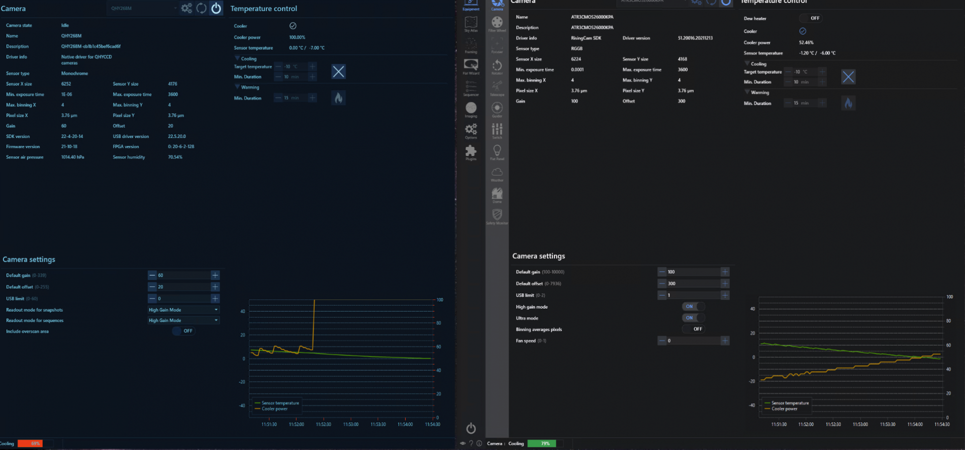
Task: Toggle the Dew heater switch
Action: (811, 18)
